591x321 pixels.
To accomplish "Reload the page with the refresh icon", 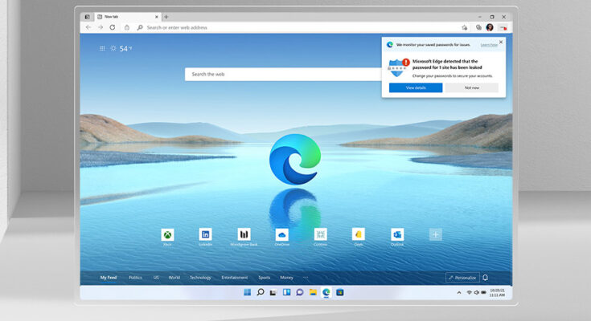I will (113, 27).
